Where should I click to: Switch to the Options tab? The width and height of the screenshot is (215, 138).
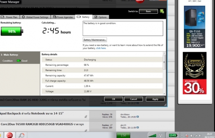pyautogui.click(x=101, y=17)
